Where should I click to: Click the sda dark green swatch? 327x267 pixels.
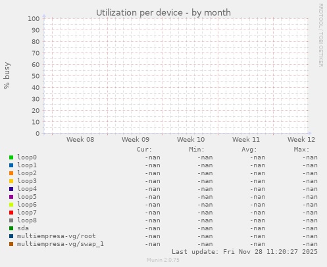coord(11,228)
